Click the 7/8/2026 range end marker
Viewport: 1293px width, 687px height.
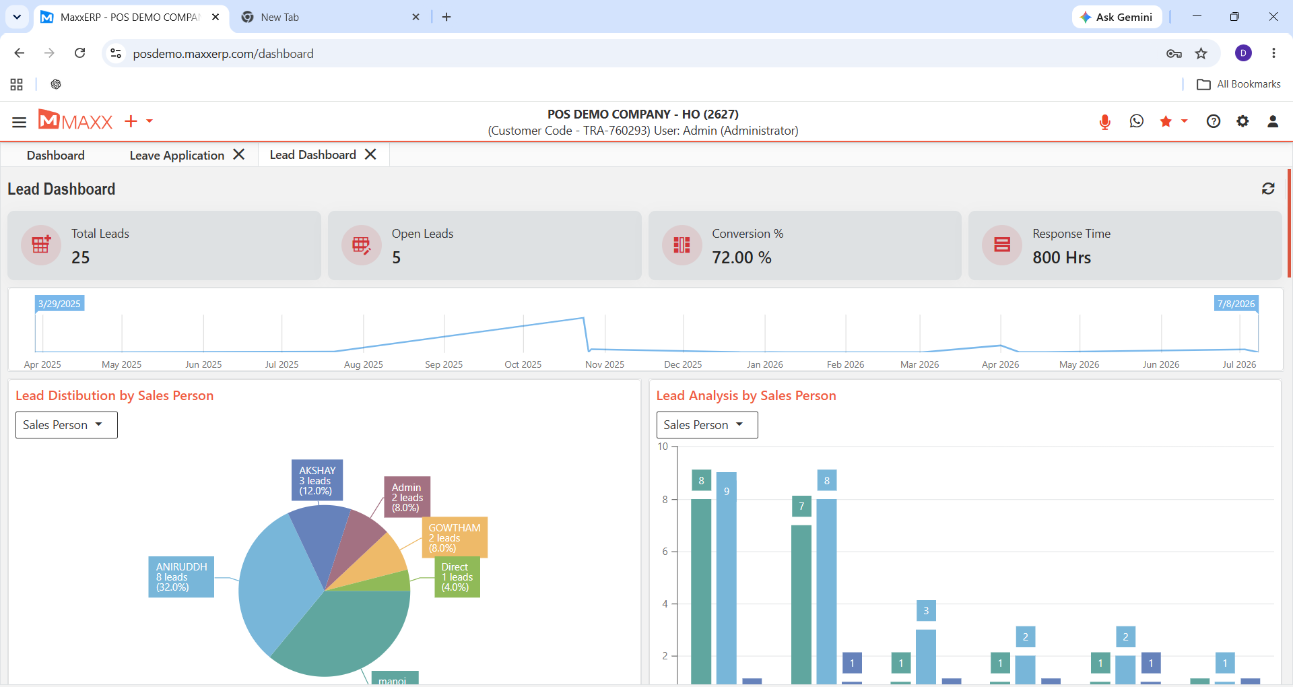point(1236,304)
